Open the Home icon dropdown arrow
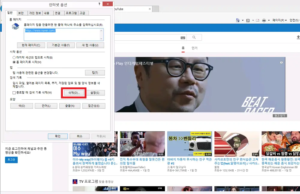Screen dimensions: 300x194 pos(243,20)
